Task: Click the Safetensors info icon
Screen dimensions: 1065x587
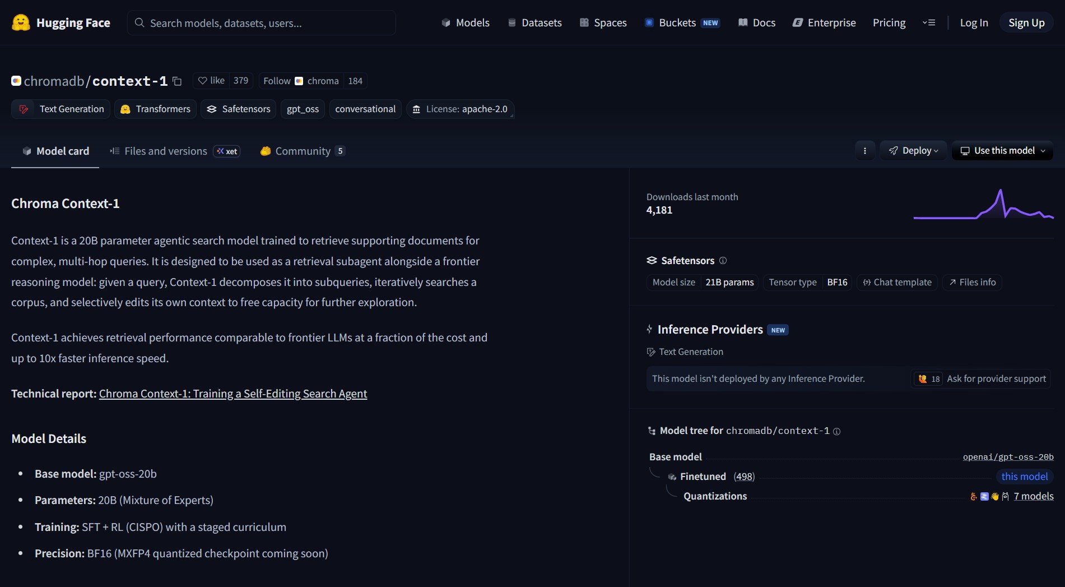Action: (x=723, y=261)
